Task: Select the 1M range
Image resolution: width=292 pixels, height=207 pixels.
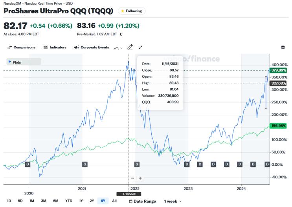Action: tap(32, 201)
